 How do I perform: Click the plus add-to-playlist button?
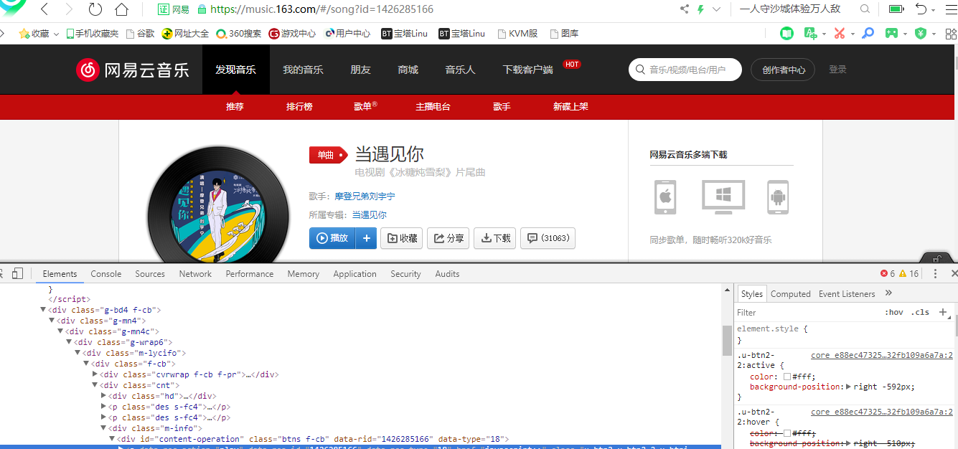click(x=366, y=238)
